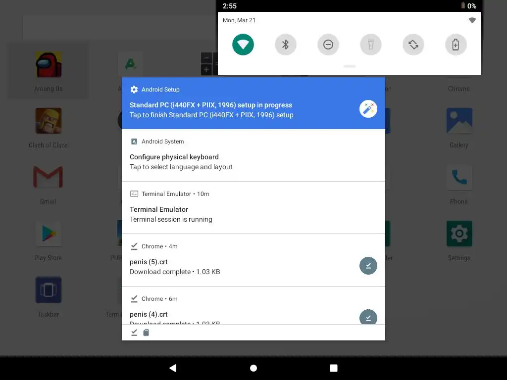The width and height of the screenshot is (507, 380).
Task: Tap the recent apps navigation button
Action: click(334, 368)
